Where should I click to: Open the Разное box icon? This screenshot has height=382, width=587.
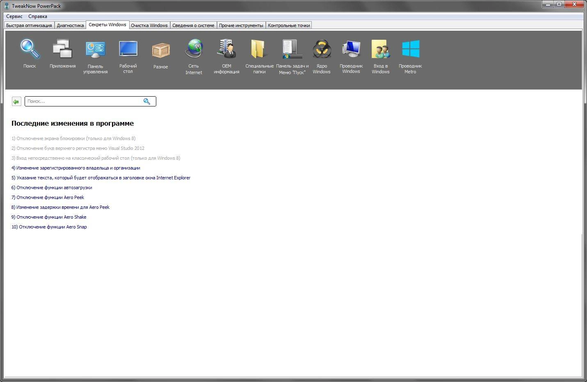pyautogui.click(x=161, y=50)
